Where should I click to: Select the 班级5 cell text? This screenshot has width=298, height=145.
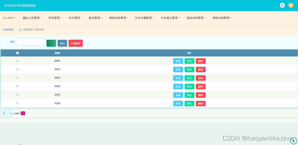[x=57, y=95]
